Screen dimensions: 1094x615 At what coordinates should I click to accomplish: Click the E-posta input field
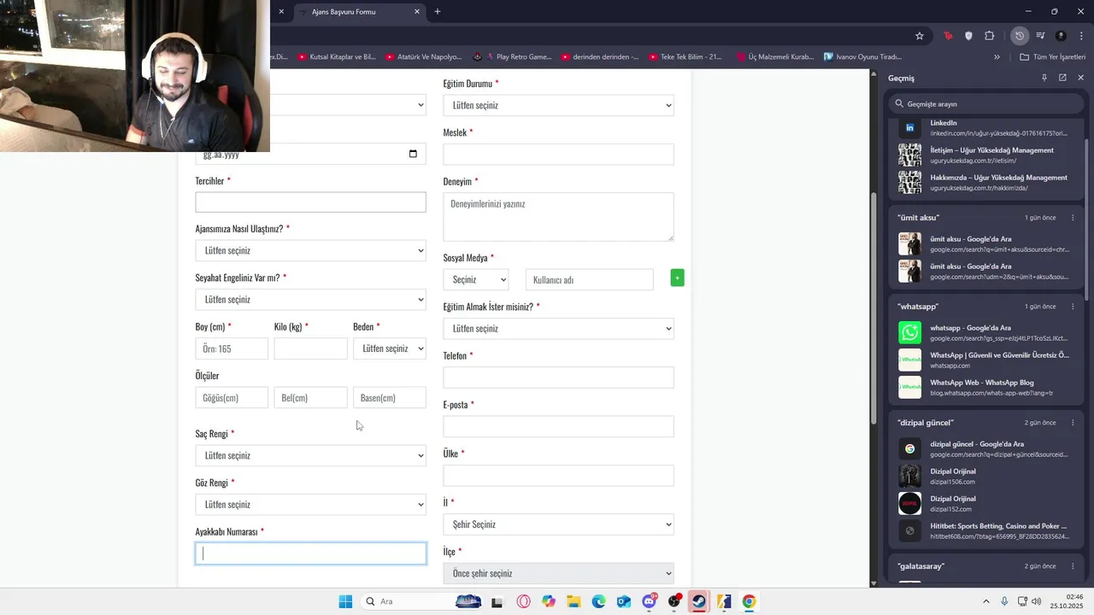558,426
